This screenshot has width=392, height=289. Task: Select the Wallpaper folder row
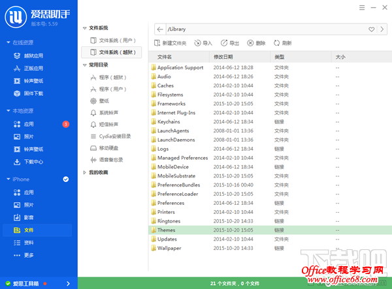[270, 248]
